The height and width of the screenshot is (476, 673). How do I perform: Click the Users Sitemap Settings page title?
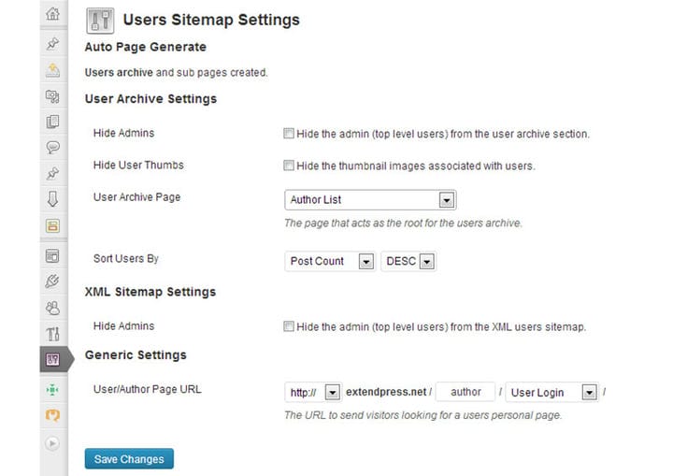(x=211, y=20)
